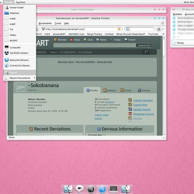
Task: Click the Update Journal link
Action: [x=142, y=110]
